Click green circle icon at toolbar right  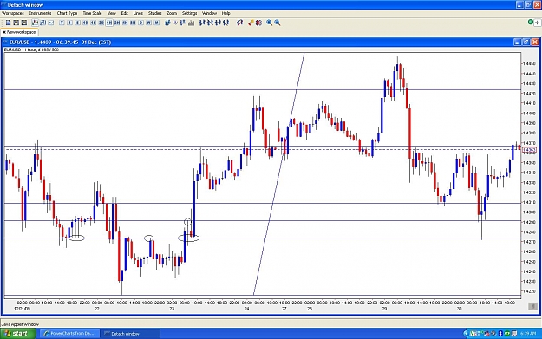(x=531, y=23)
